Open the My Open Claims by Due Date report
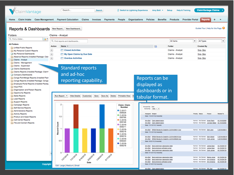 coord(78,54)
